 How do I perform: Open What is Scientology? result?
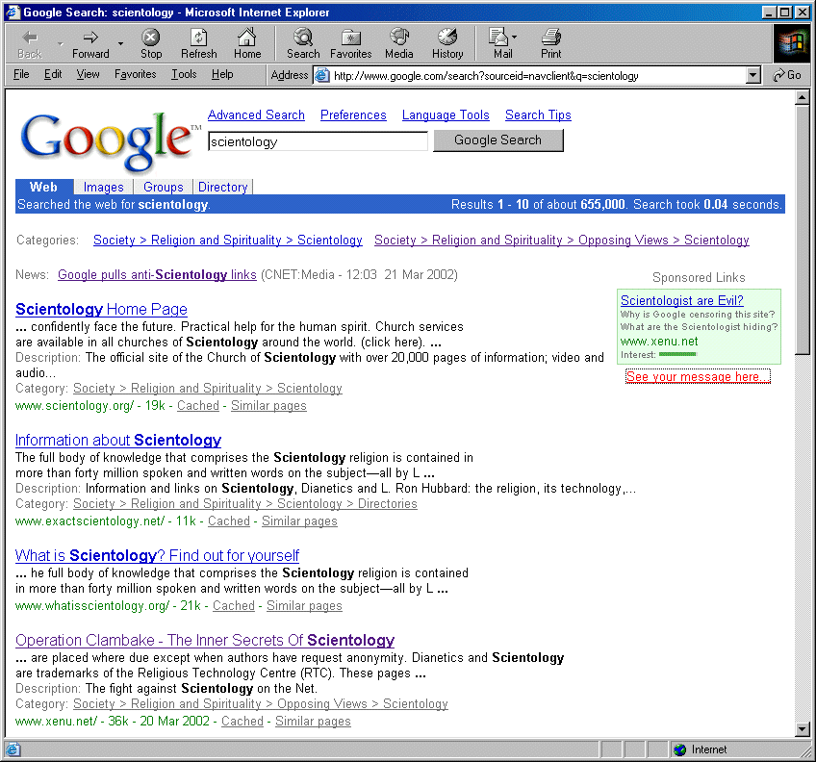pos(157,556)
